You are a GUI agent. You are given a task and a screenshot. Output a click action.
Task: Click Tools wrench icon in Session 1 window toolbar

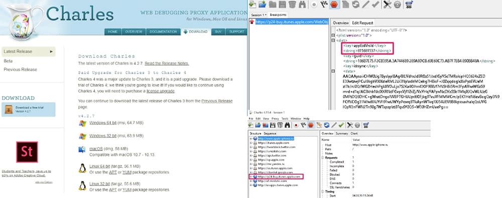pos(350,125)
